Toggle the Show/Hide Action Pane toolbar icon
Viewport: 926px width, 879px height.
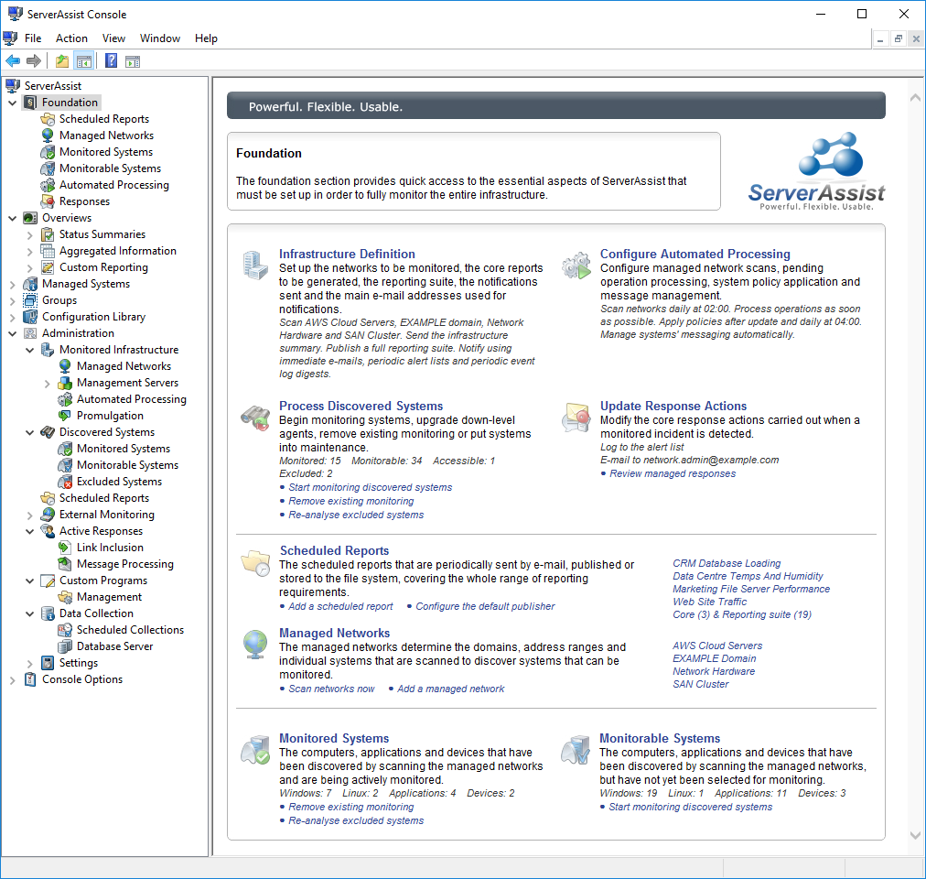click(x=133, y=60)
